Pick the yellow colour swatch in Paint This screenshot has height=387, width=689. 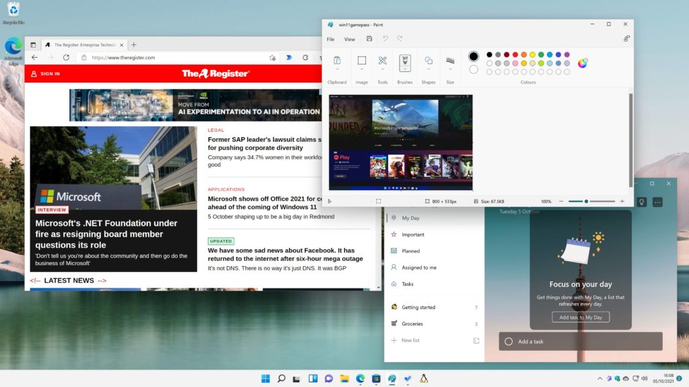[x=532, y=55]
